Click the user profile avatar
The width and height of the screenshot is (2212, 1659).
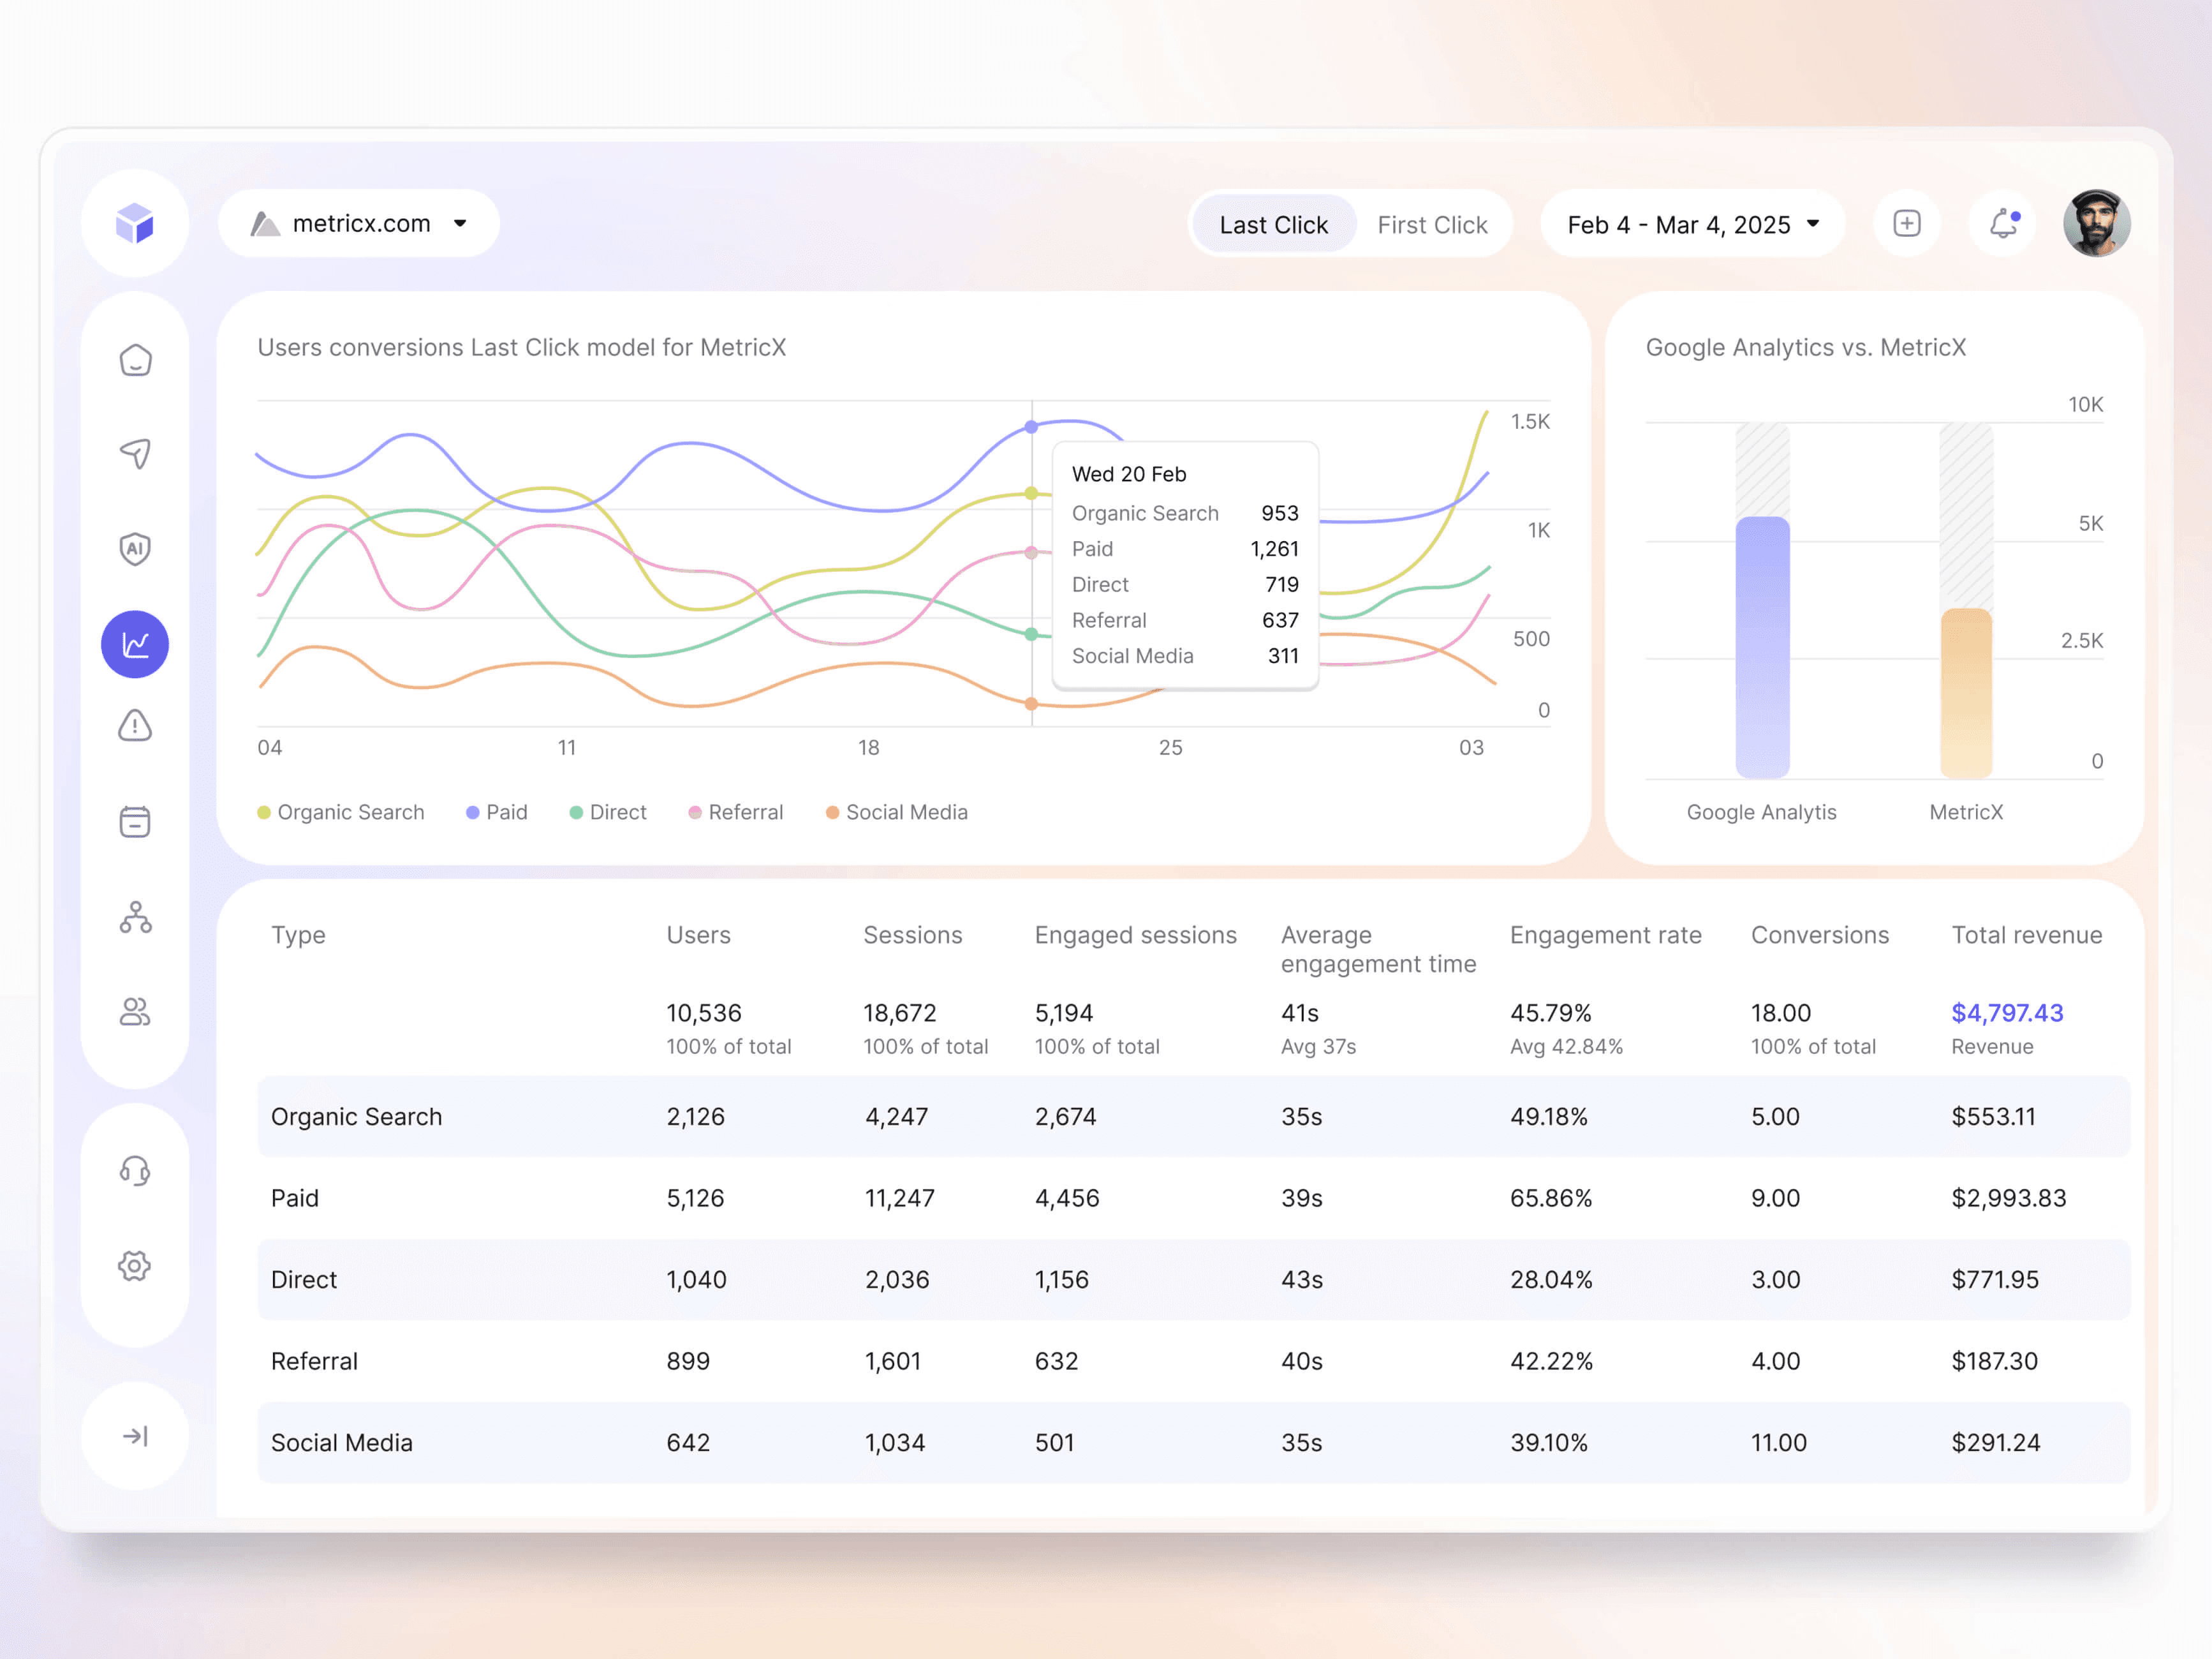pyautogui.click(x=2096, y=224)
